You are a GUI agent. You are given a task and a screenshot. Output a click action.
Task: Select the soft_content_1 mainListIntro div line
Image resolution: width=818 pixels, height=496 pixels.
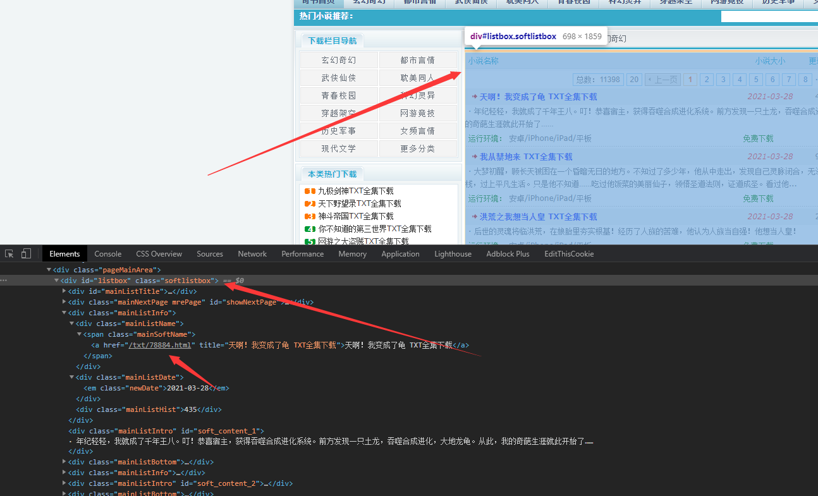click(x=166, y=431)
